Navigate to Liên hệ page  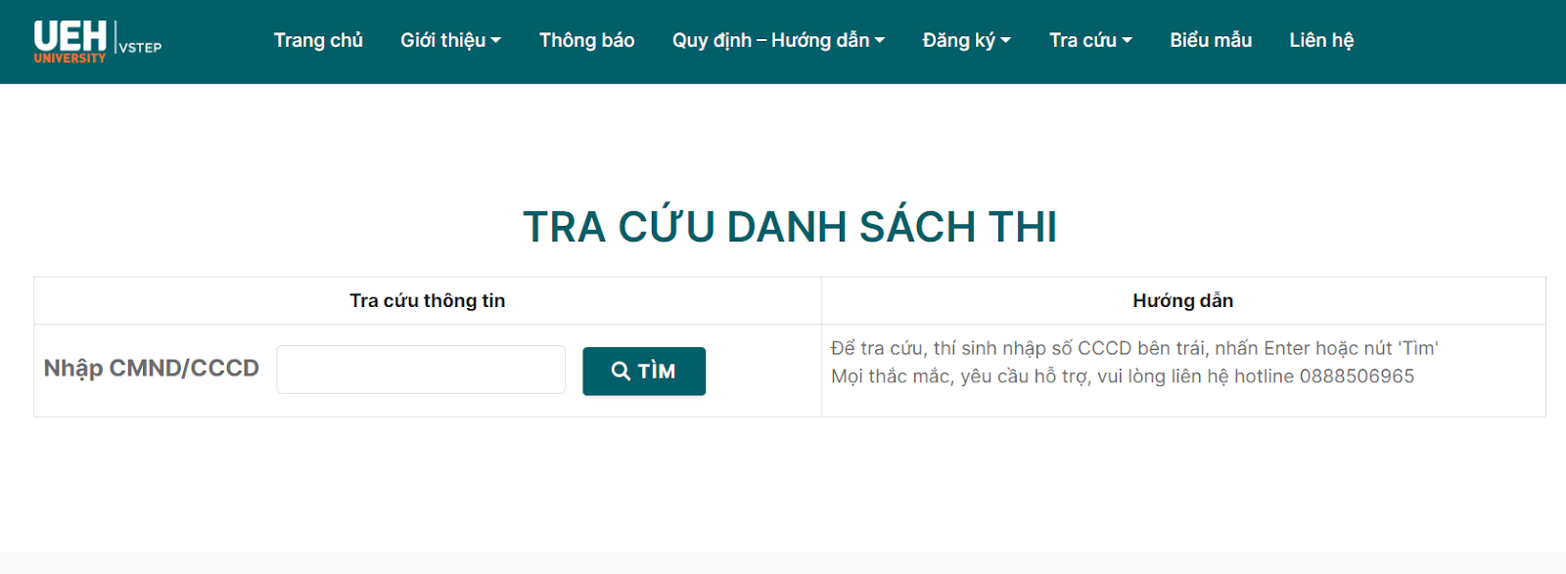point(1321,40)
